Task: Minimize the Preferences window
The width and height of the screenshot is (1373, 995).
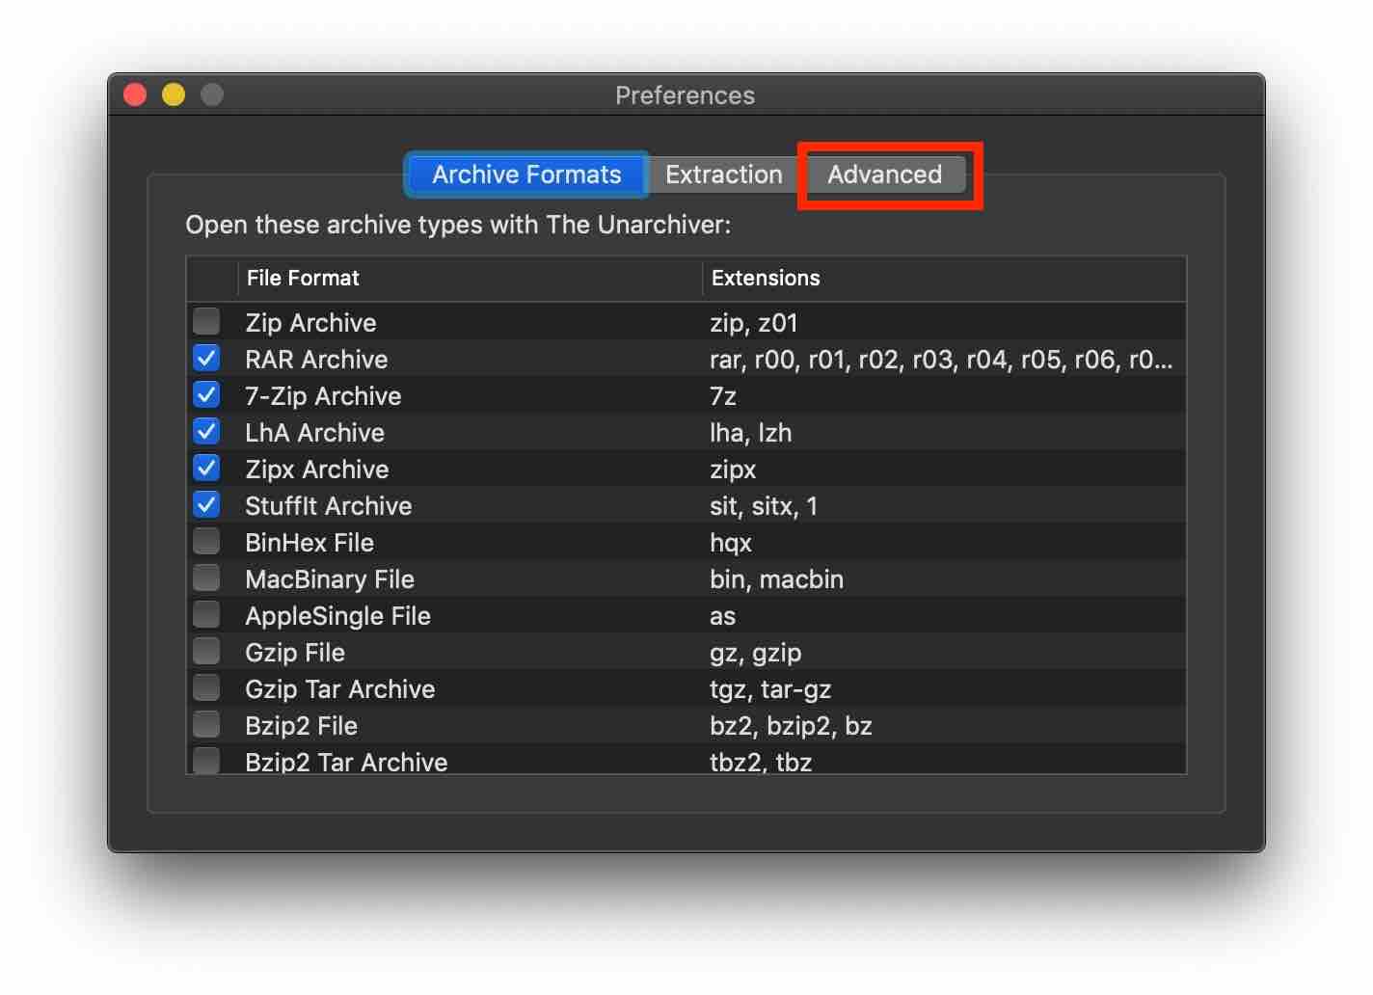Action: point(174,94)
